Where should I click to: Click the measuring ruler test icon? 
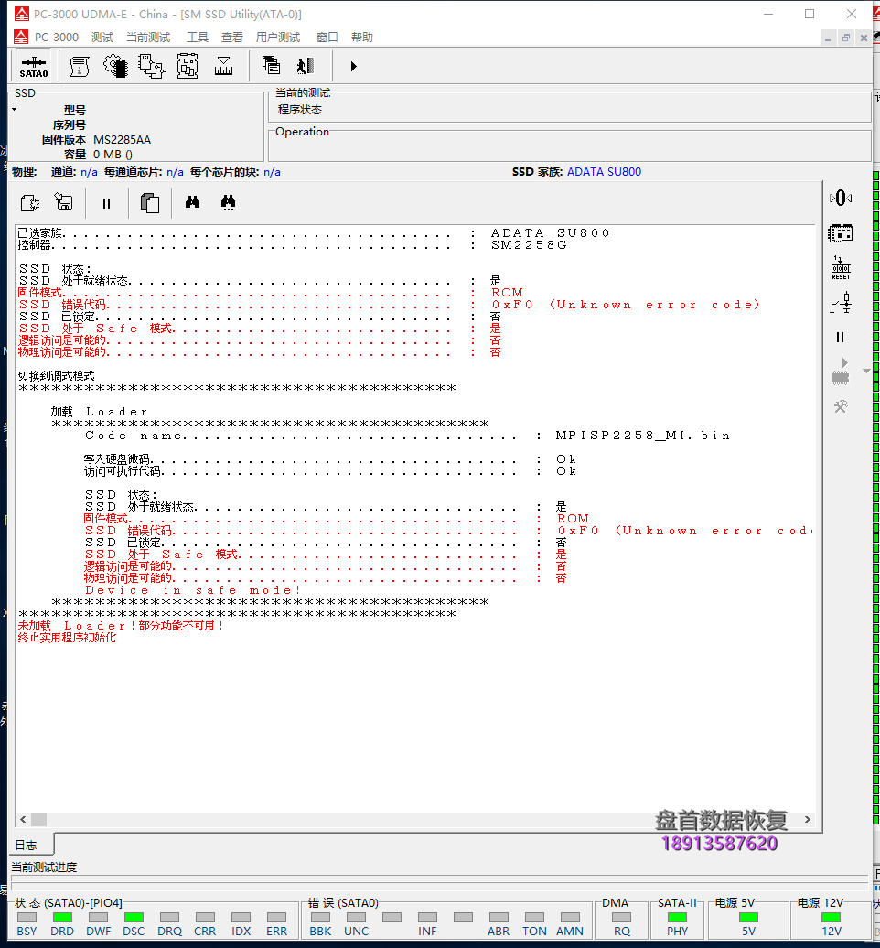tap(223, 67)
